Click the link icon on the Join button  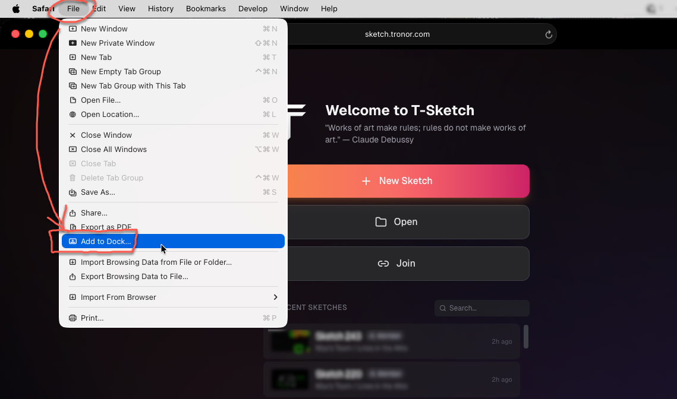383,263
